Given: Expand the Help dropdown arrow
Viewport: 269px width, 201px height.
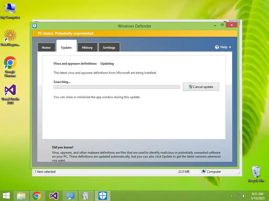Looking at the screenshot, I should [x=230, y=47].
